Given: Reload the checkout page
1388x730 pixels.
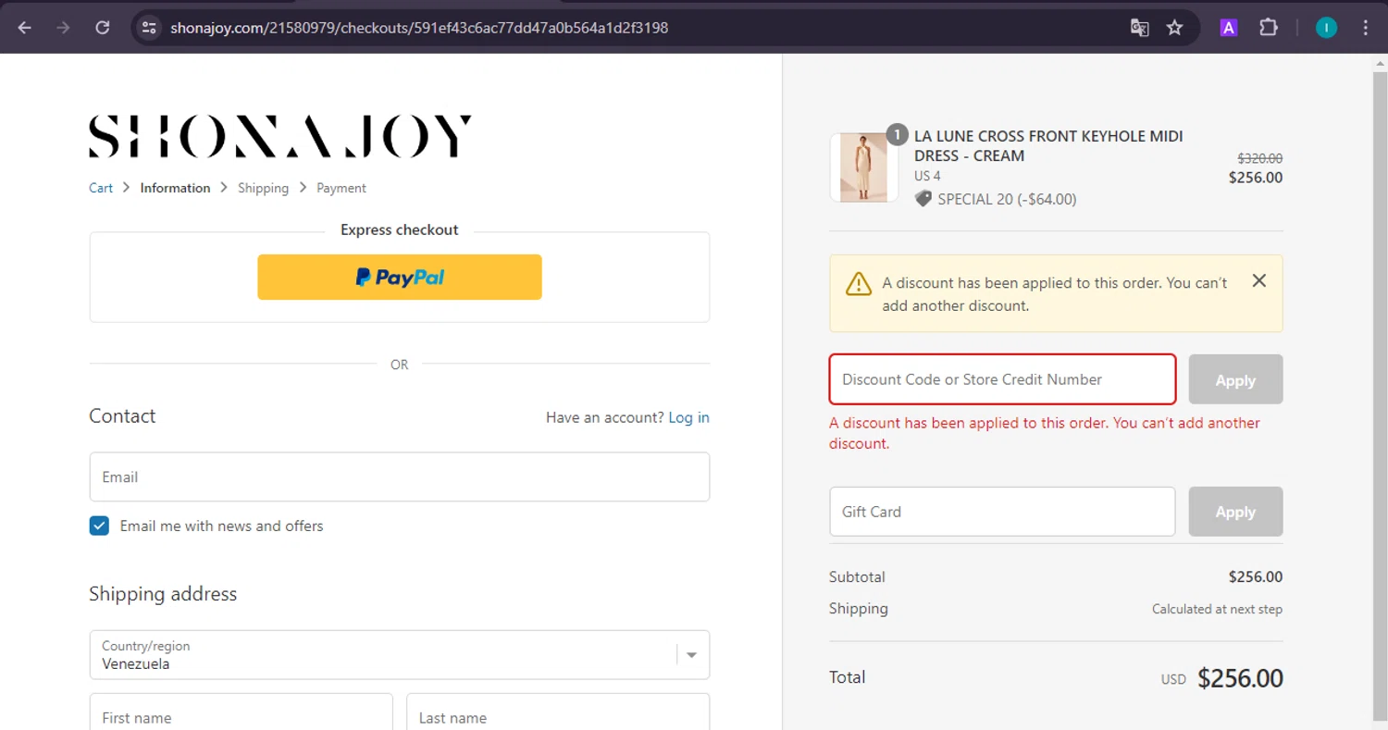Looking at the screenshot, I should click(103, 28).
